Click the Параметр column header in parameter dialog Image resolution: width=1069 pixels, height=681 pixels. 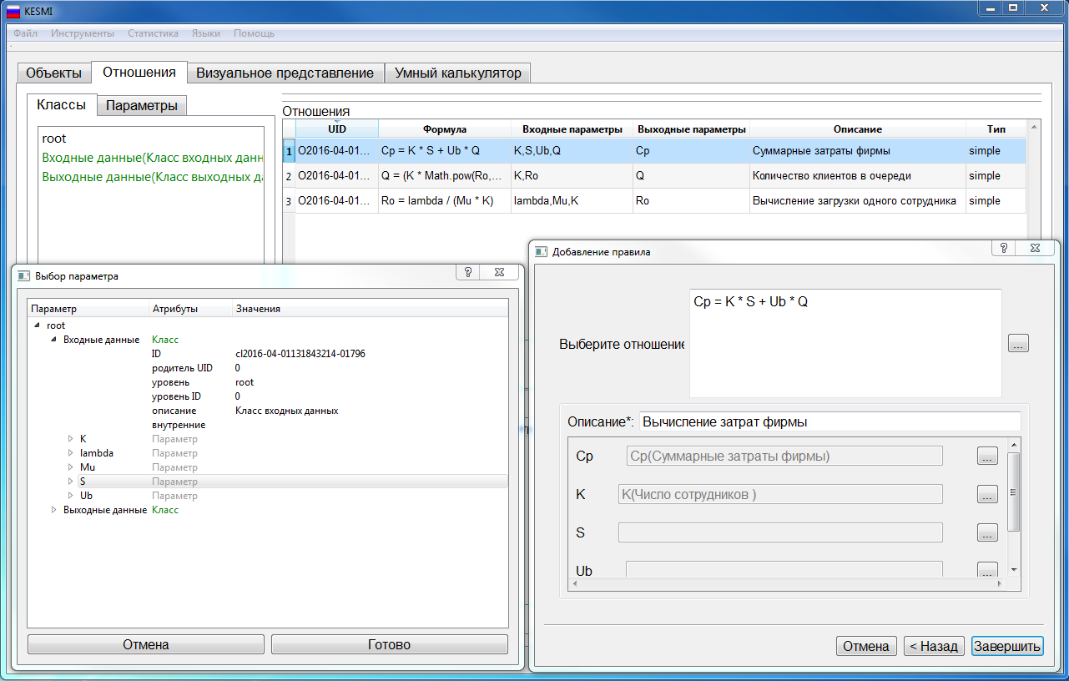[88, 309]
